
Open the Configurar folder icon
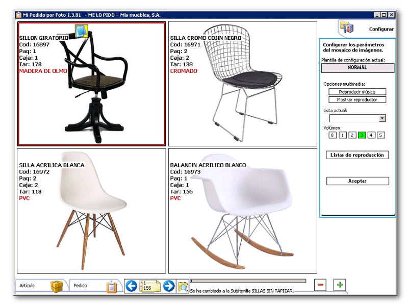click(347, 27)
